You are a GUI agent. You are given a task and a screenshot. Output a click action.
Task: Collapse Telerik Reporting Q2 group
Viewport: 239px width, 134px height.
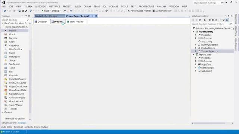(x=3, y=27)
